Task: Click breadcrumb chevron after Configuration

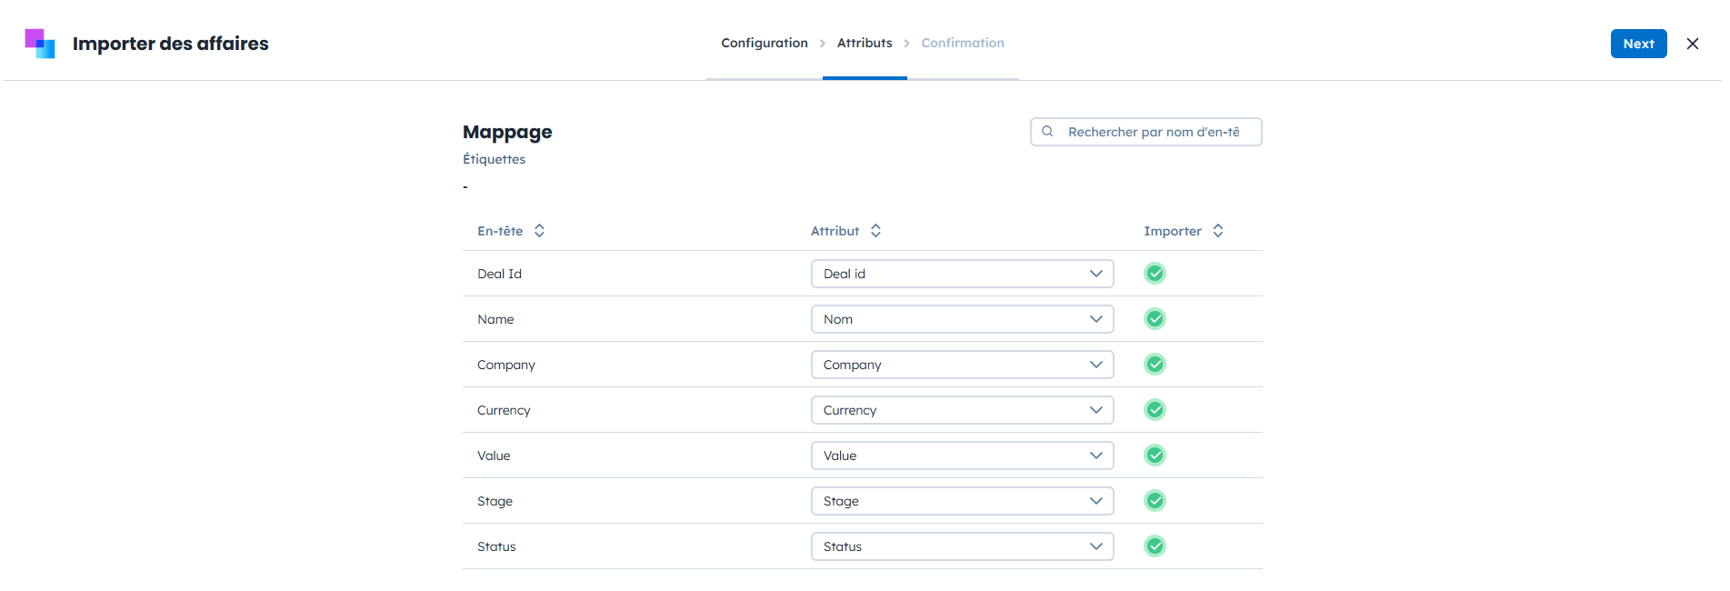Action: 823,44
